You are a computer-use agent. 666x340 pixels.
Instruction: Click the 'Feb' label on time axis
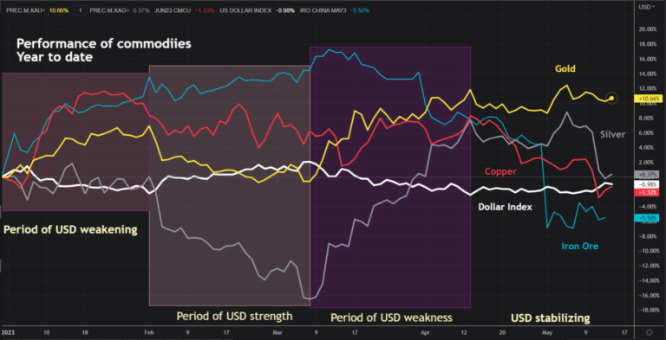coord(149,332)
